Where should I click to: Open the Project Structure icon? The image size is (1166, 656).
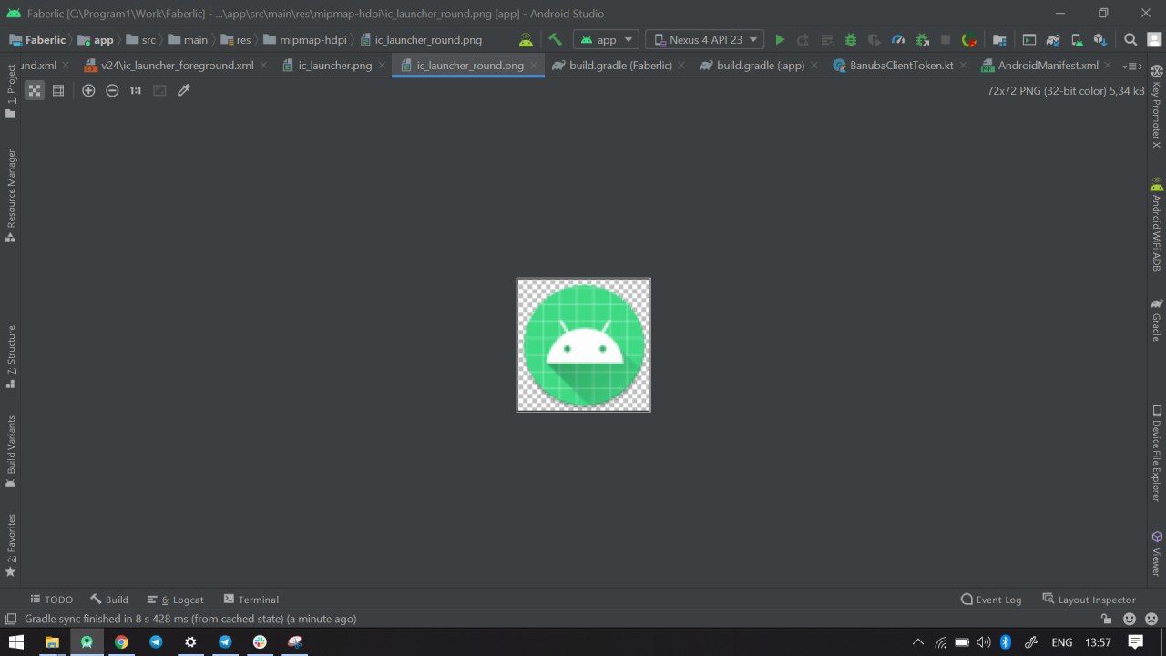pyautogui.click(x=999, y=39)
